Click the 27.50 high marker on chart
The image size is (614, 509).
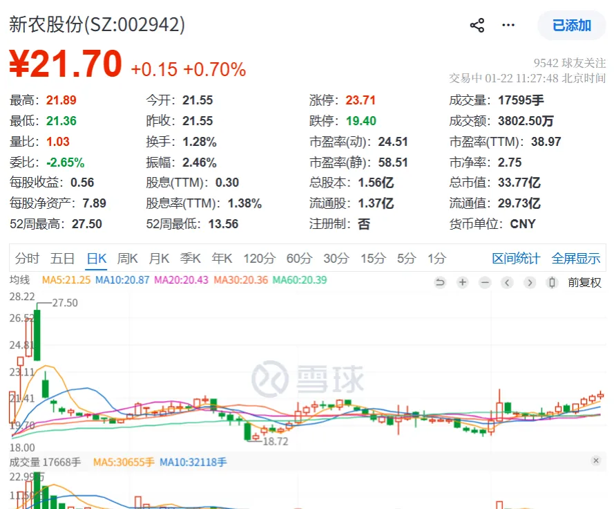(x=65, y=303)
